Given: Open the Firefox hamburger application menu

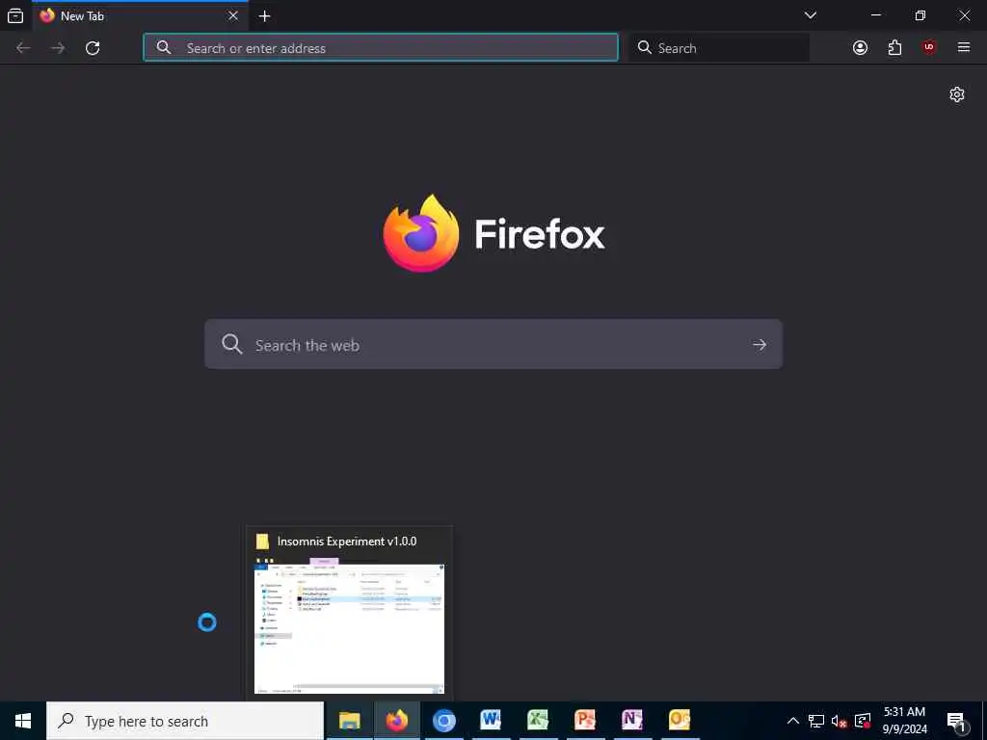Looking at the screenshot, I should click(963, 47).
